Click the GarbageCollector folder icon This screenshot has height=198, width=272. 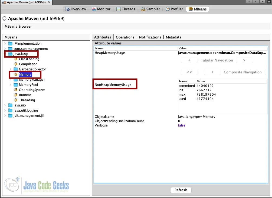(x=16, y=69)
